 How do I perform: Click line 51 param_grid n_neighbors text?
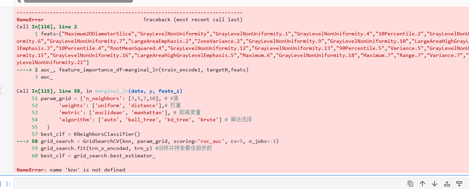(110, 98)
